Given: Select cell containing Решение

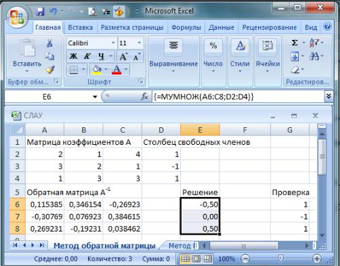Looking at the screenshot, I should pos(200,192).
